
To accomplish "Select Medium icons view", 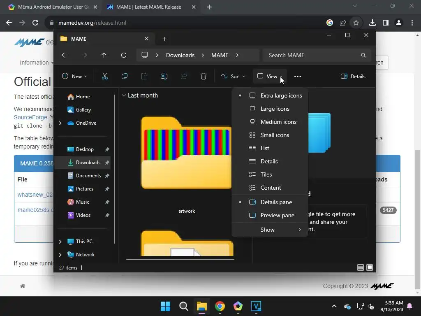I will pos(270,122).
